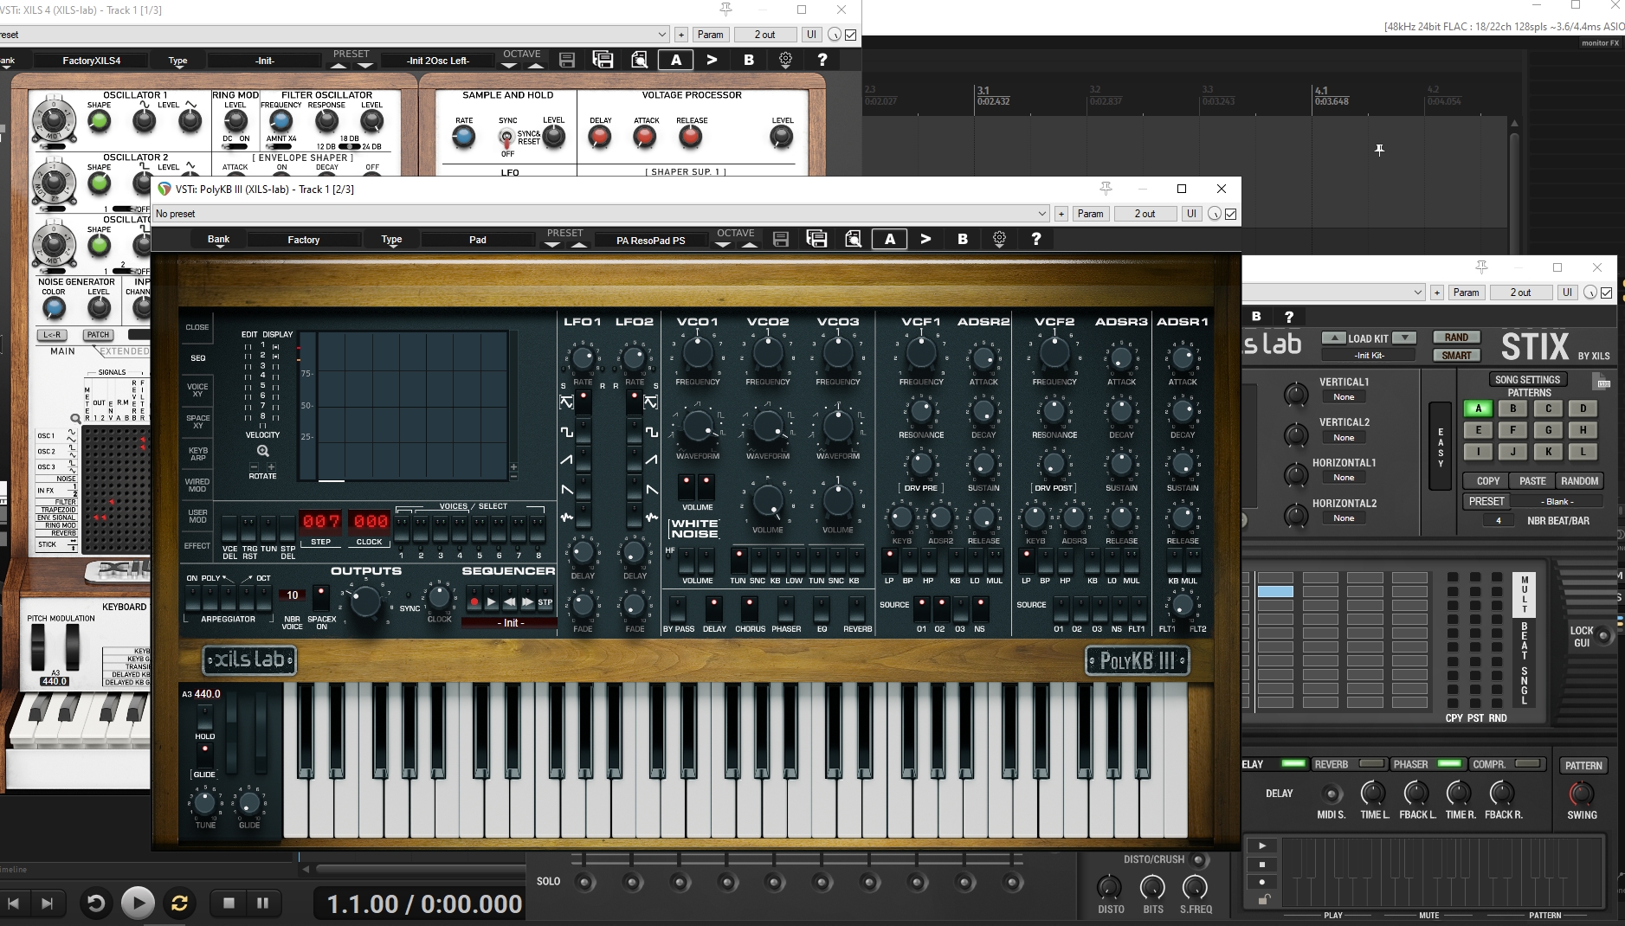Toggle the SPACEX ON switch

pyautogui.click(x=320, y=596)
